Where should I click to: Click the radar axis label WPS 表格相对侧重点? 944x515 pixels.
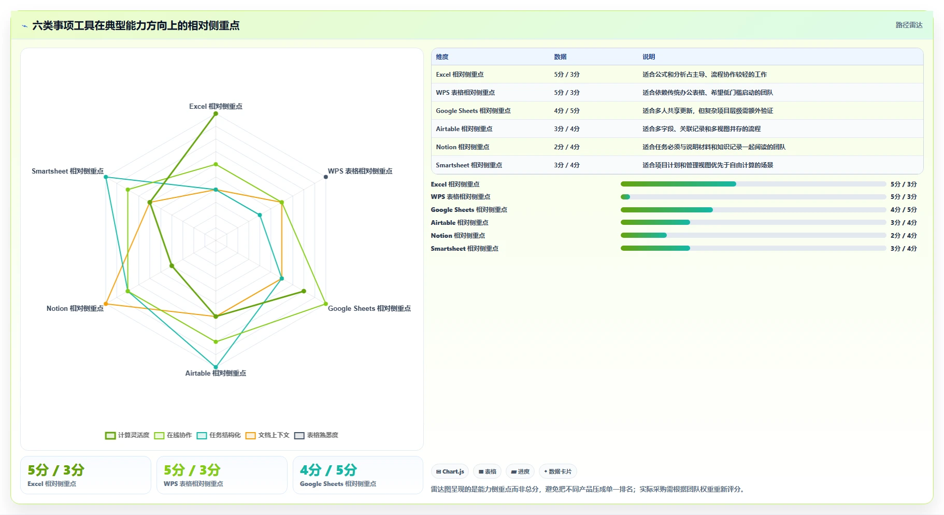pyautogui.click(x=360, y=171)
